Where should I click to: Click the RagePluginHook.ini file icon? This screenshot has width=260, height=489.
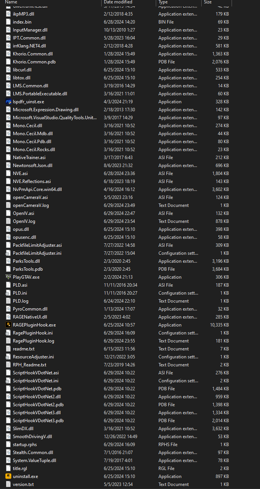click(8, 333)
